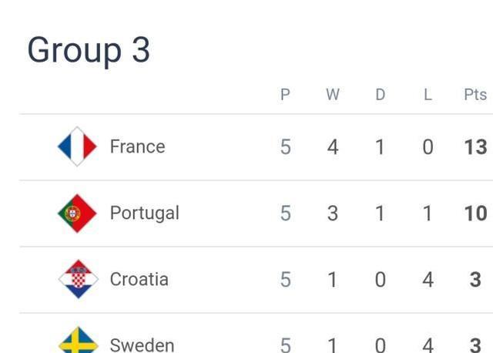Click the Pts column header

pos(475,95)
